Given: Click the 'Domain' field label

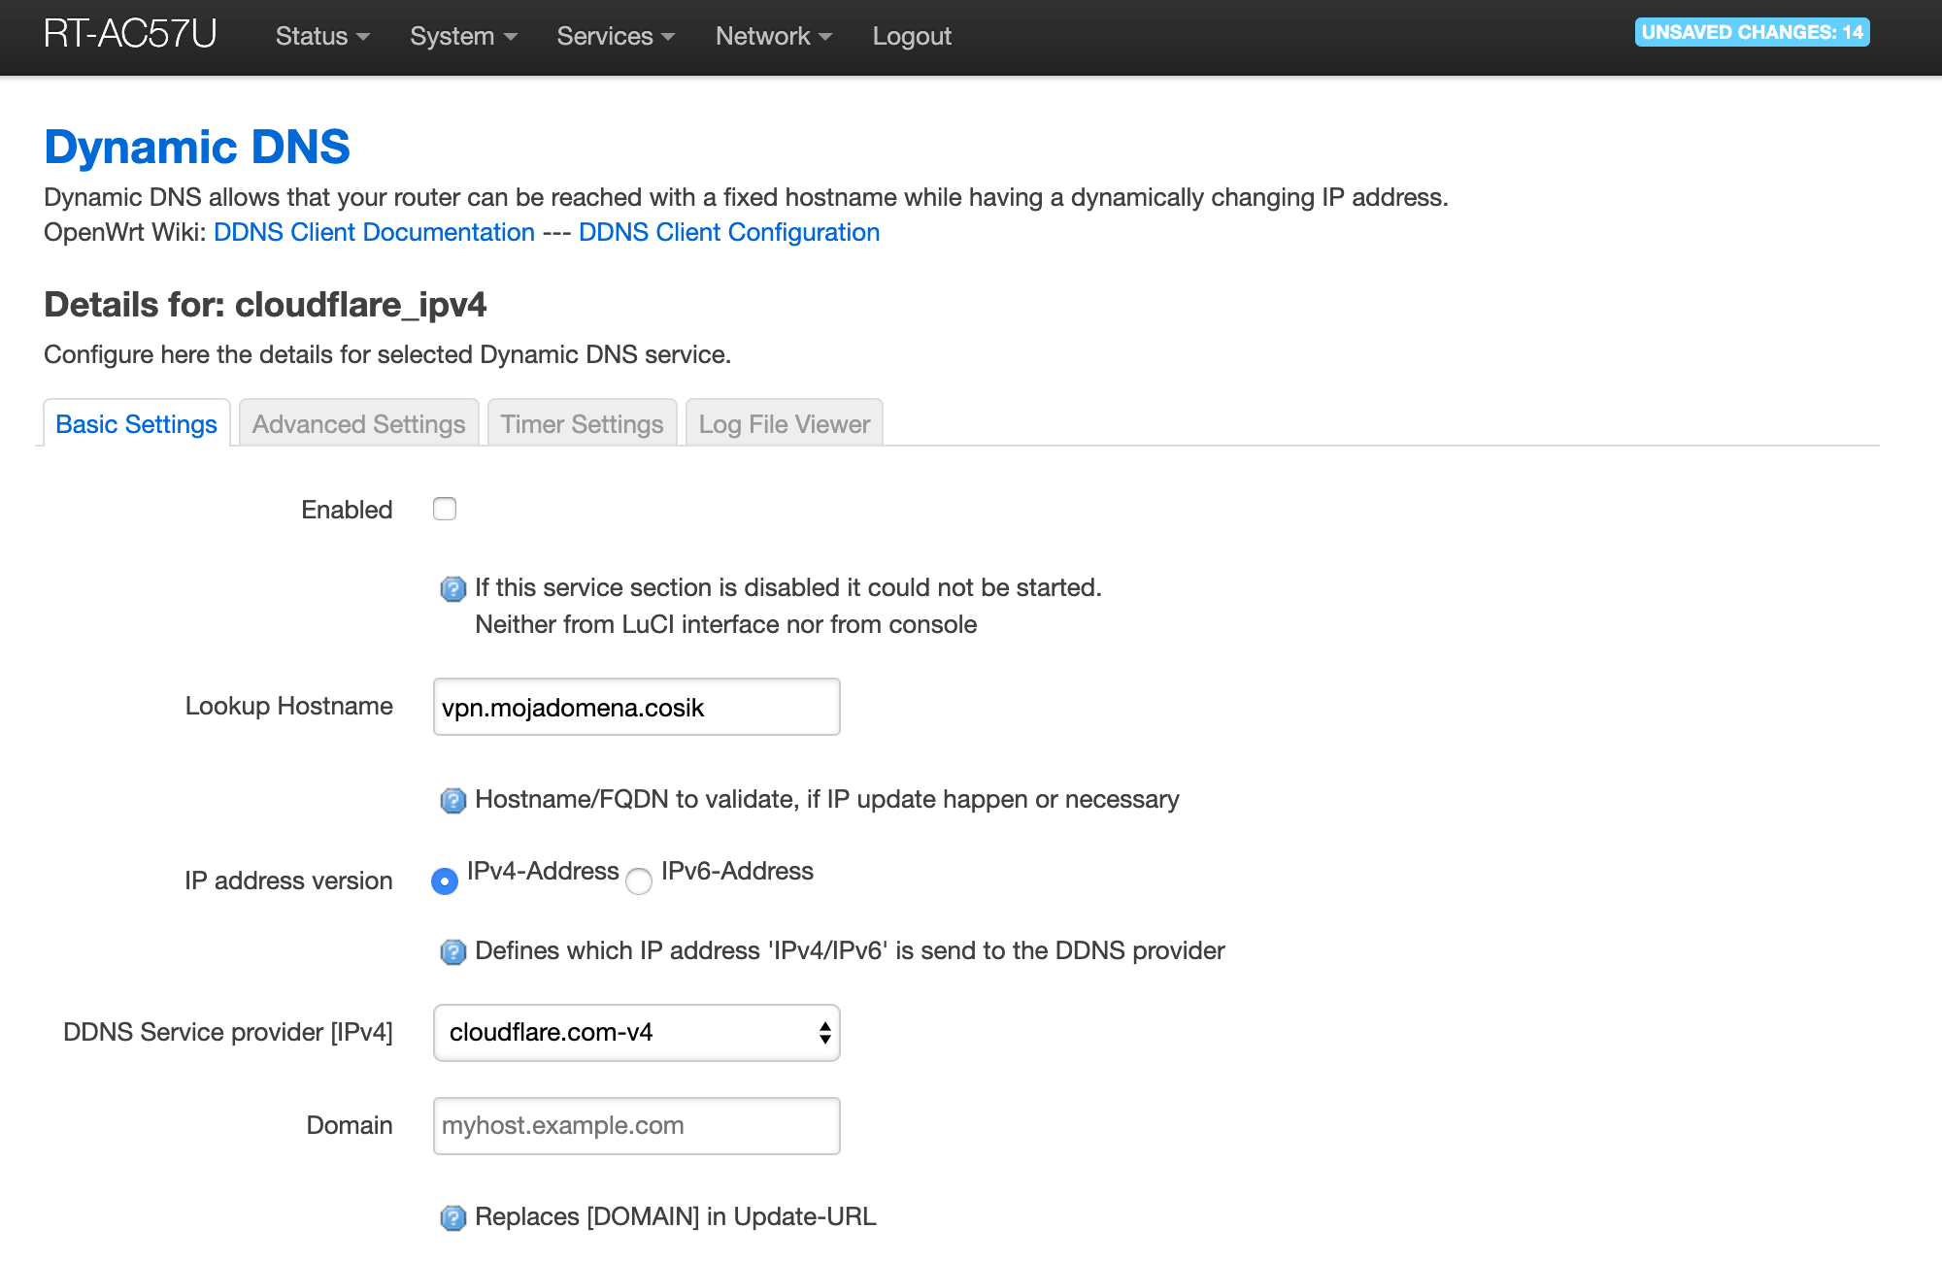Looking at the screenshot, I should point(350,1125).
